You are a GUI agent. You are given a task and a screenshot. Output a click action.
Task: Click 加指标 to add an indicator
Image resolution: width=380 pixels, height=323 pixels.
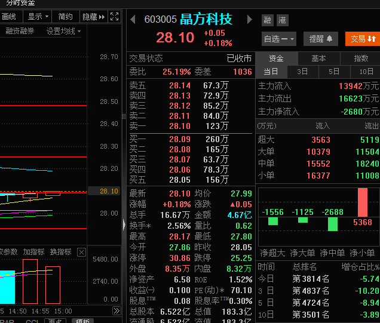click(x=33, y=252)
